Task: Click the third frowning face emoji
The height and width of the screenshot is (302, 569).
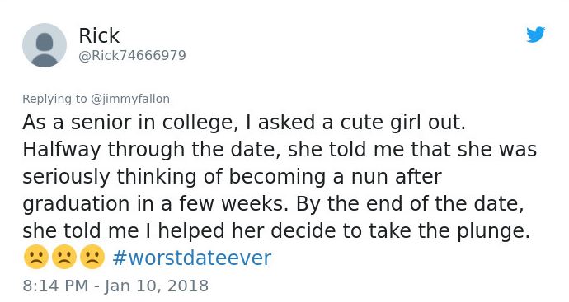Action: click(92, 257)
